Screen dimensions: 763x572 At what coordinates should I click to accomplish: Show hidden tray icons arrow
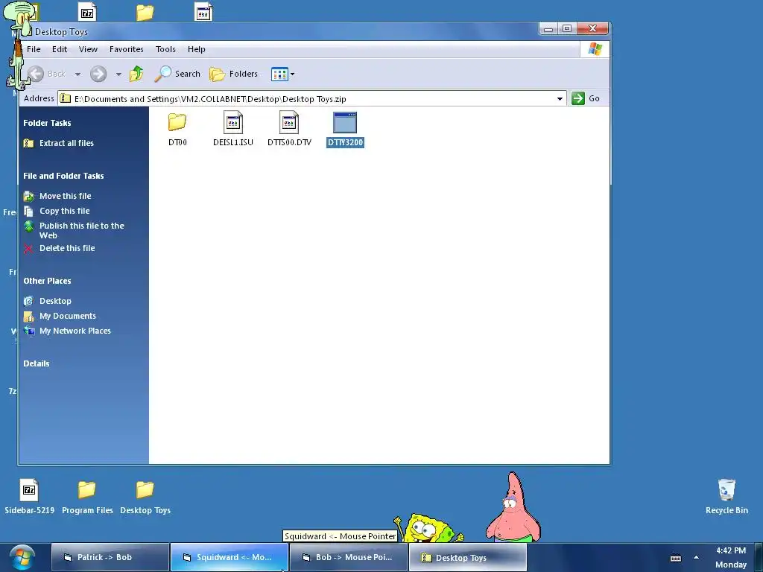pyautogui.click(x=697, y=557)
